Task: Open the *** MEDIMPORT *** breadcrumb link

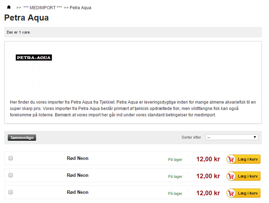Action: click(x=42, y=8)
